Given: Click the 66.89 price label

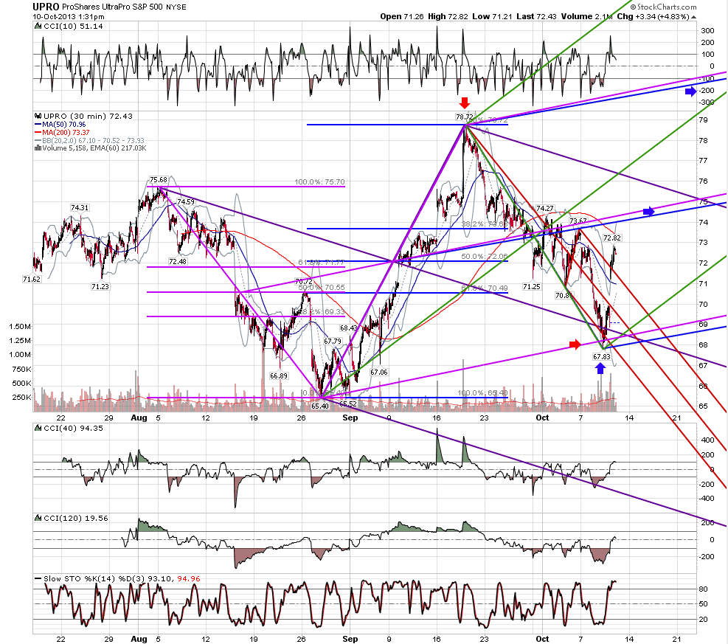Looking at the screenshot, I should [279, 375].
